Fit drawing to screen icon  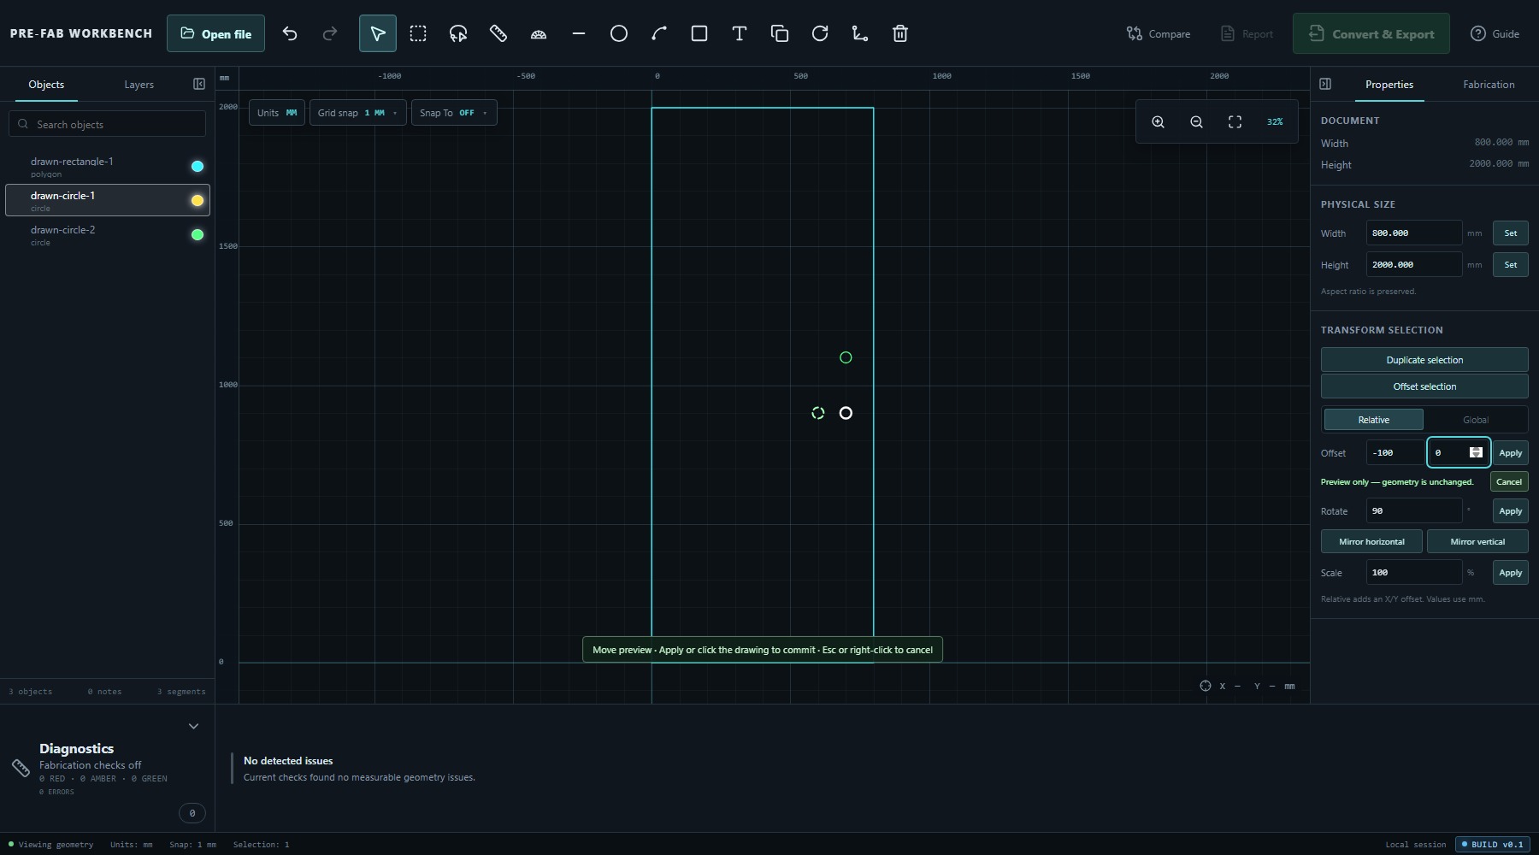1235,122
